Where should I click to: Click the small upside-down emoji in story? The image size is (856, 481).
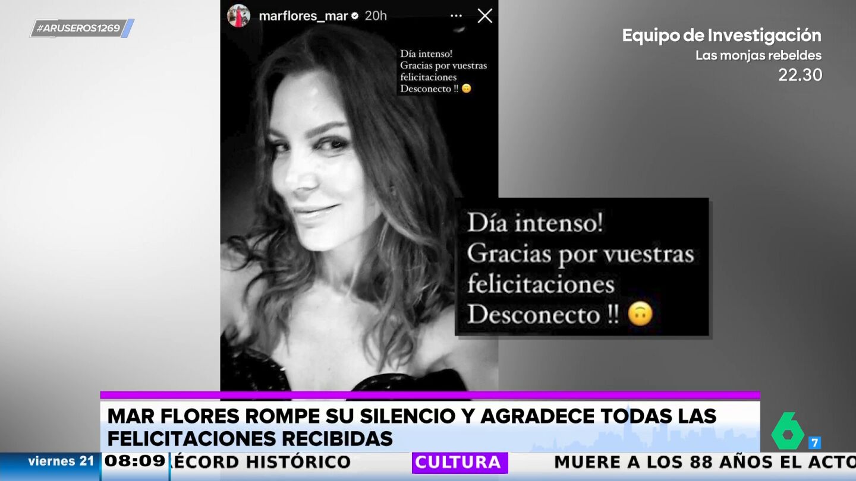467,88
